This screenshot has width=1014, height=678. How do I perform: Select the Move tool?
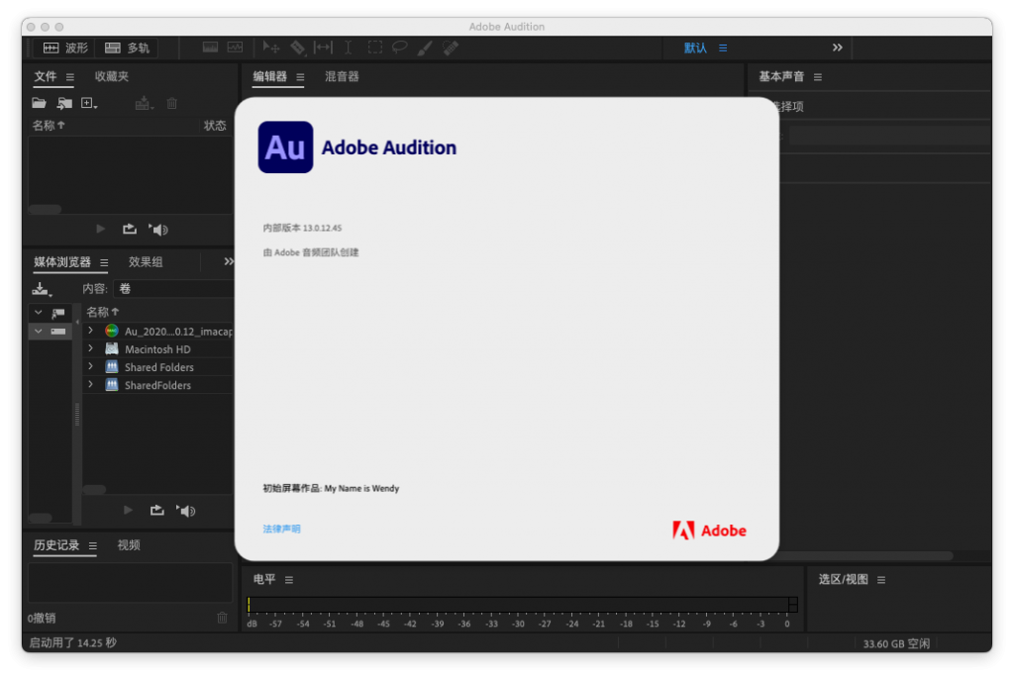(271, 48)
